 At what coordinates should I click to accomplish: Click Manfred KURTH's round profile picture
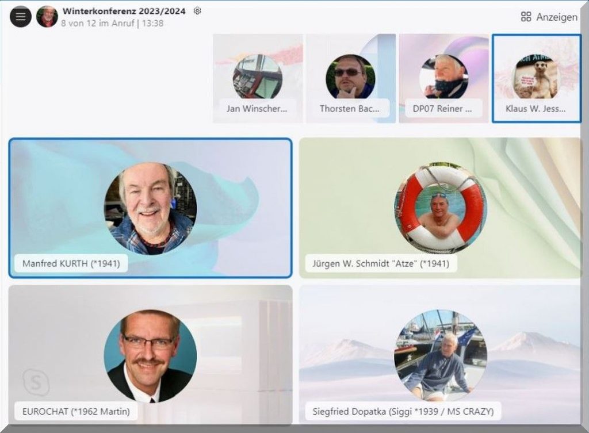coord(150,208)
